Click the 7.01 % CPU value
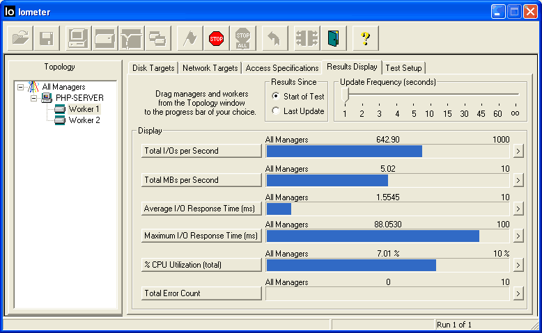 pos(388,254)
